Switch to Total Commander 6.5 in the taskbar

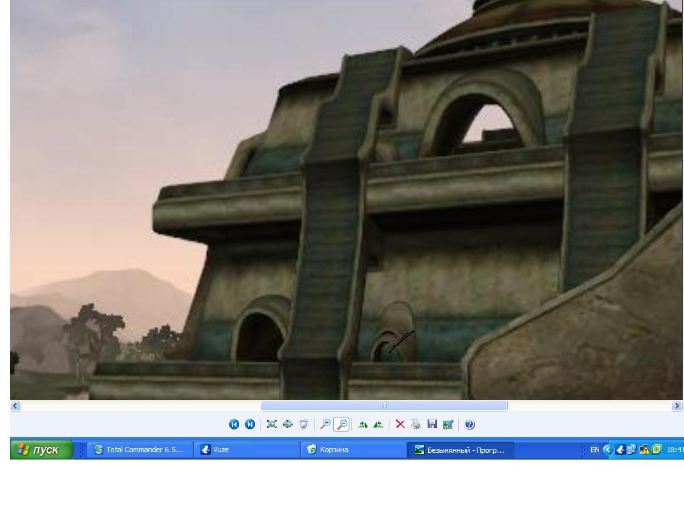tap(140, 450)
